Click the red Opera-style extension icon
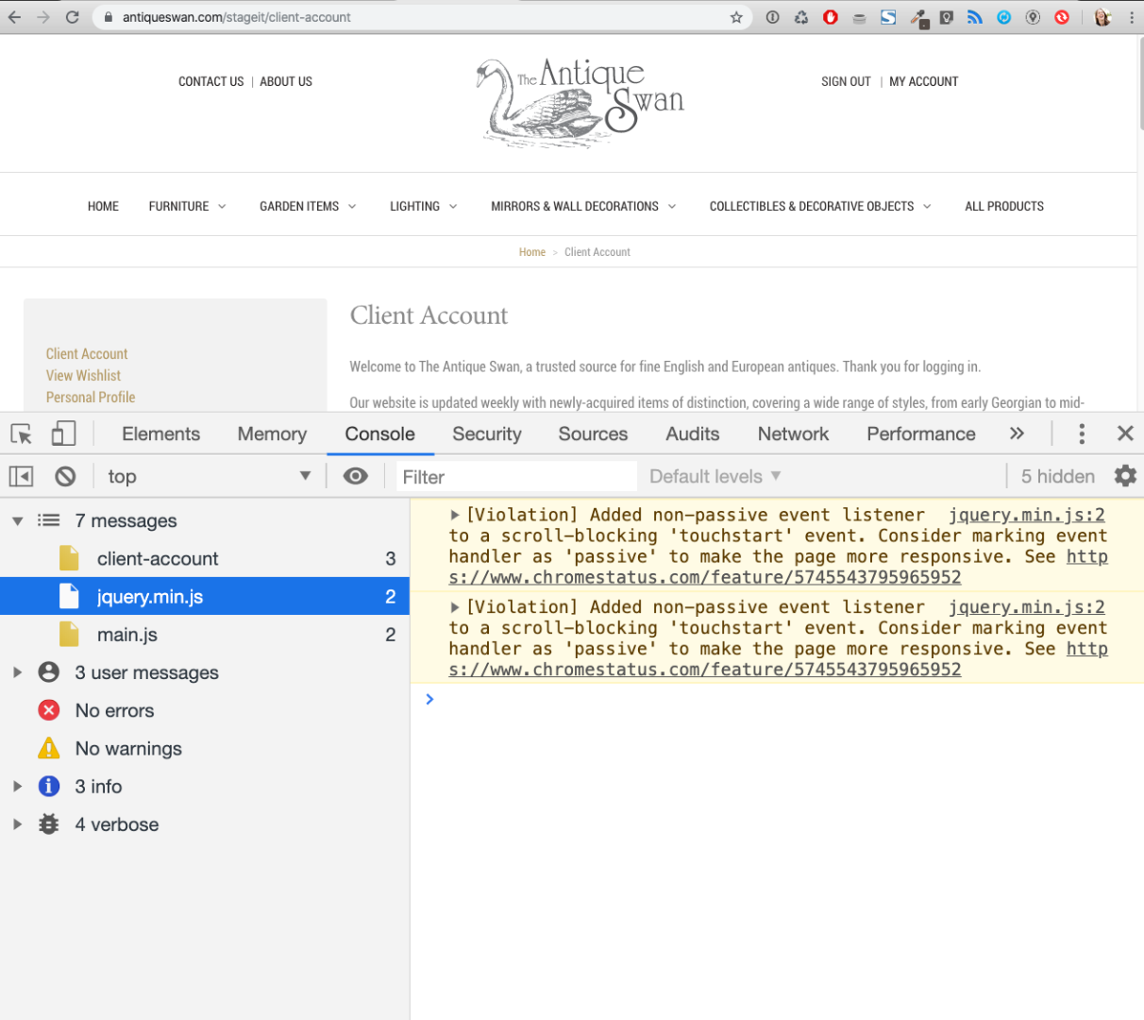Image resolution: width=1144 pixels, height=1020 pixels. click(x=831, y=17)
